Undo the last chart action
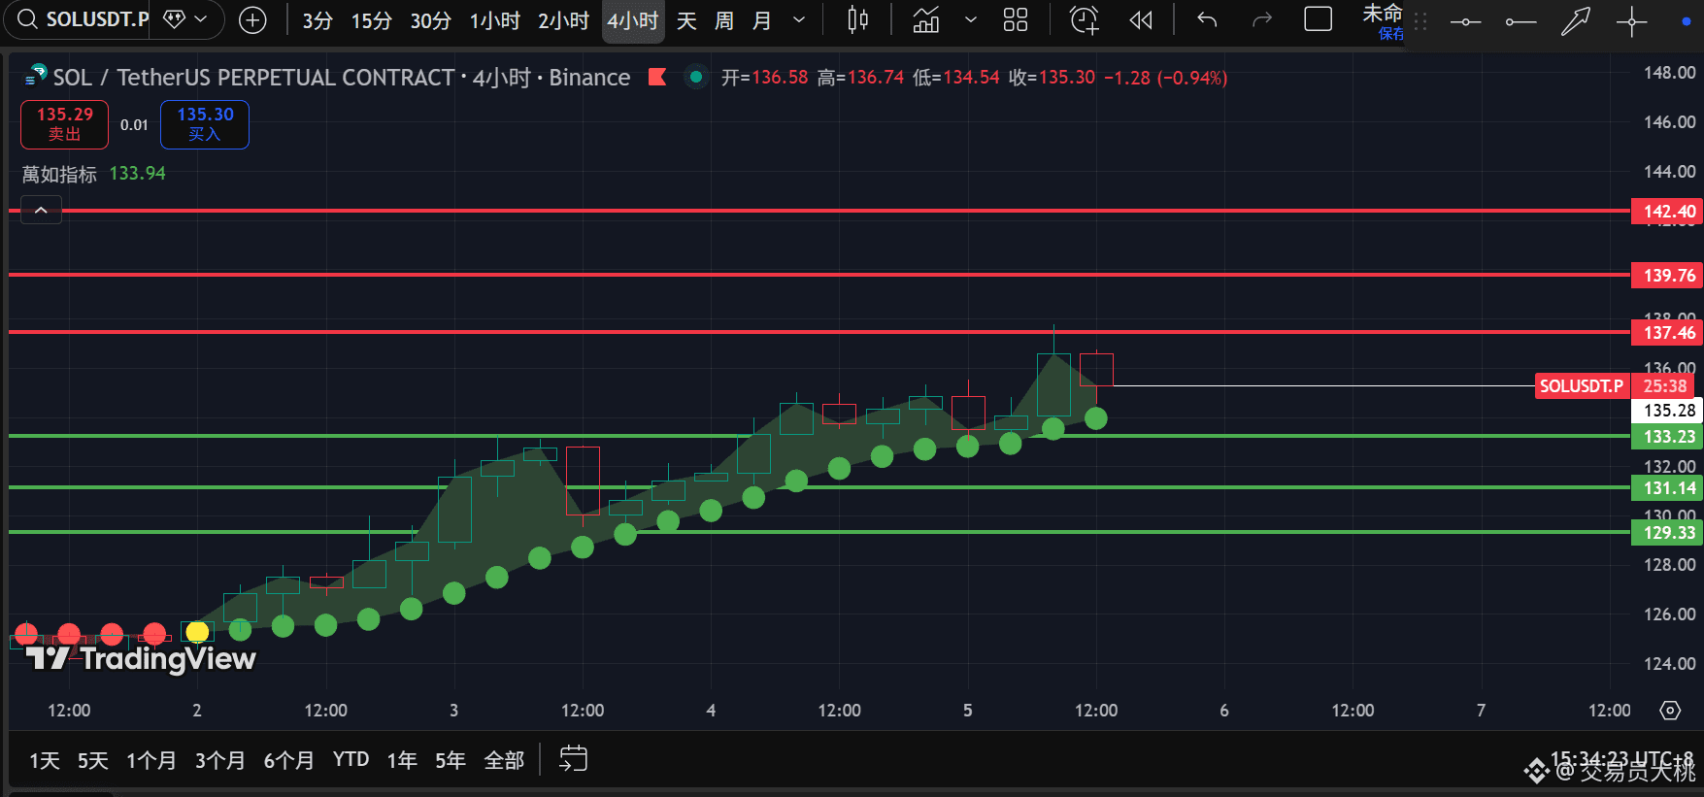Viewport: 1704px width, 797px height. (1207, 20)
